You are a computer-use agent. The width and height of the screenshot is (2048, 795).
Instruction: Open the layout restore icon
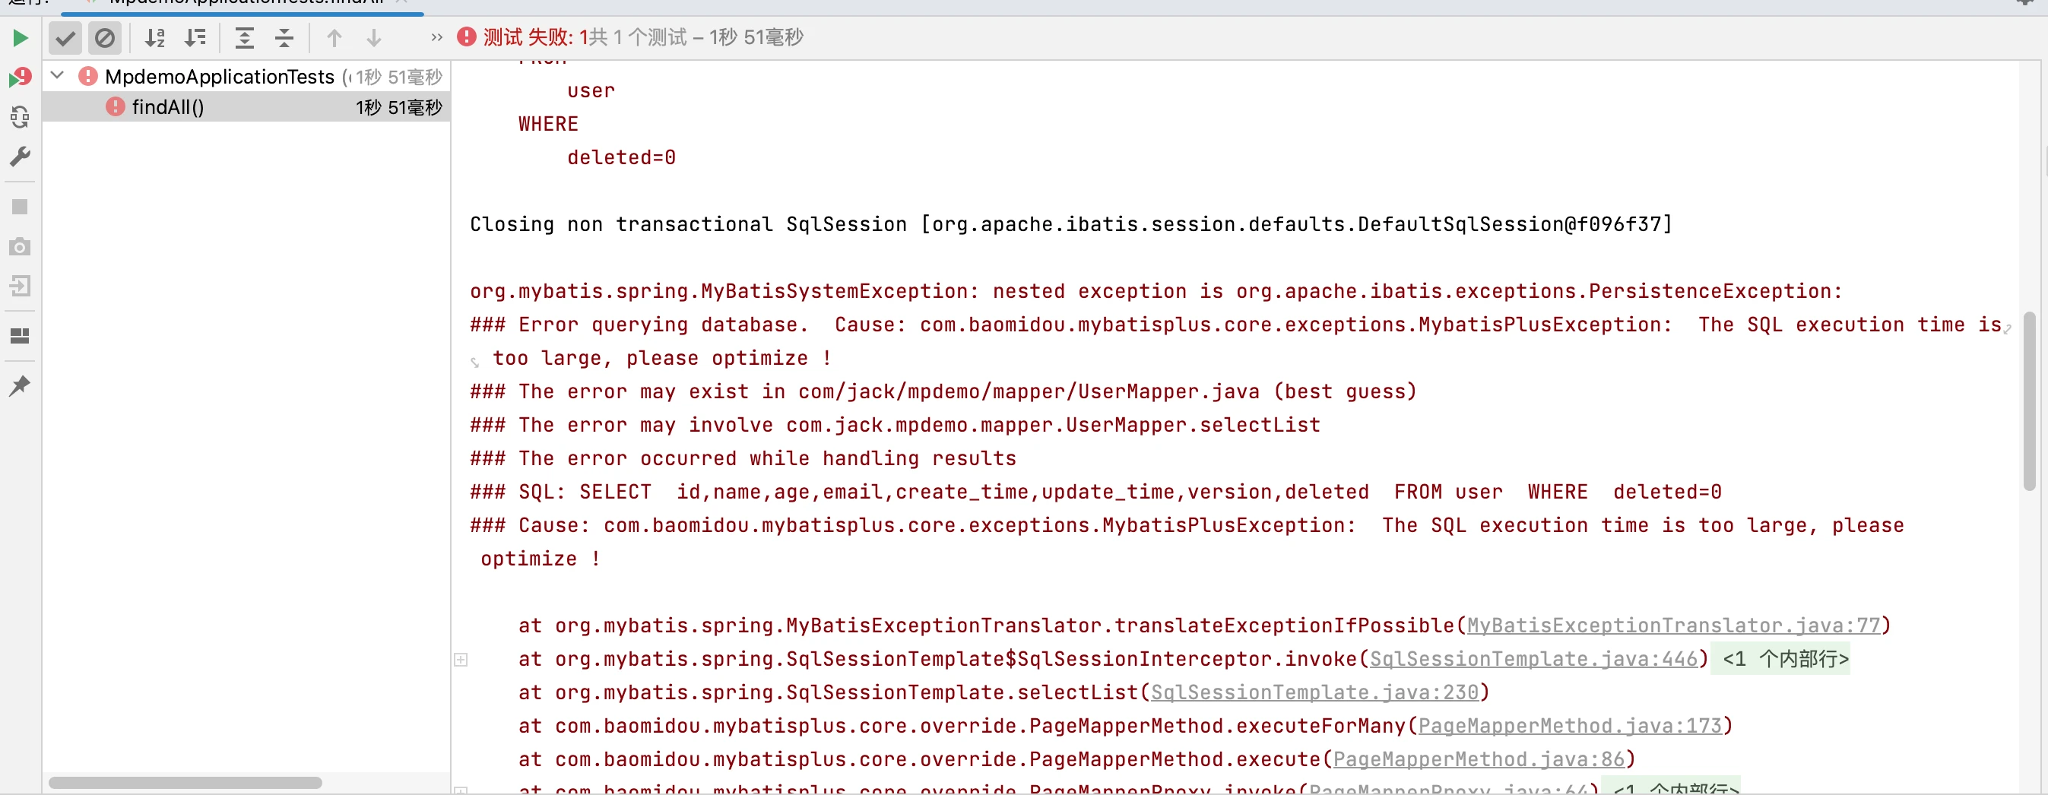coord(20,335)
